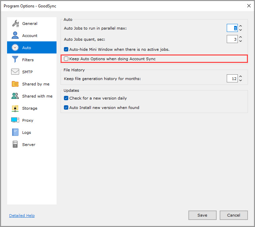The width and height of the screenshot is (255, 227).
Task: Click the Proxy monitor icon
Action: coord(15,120)
